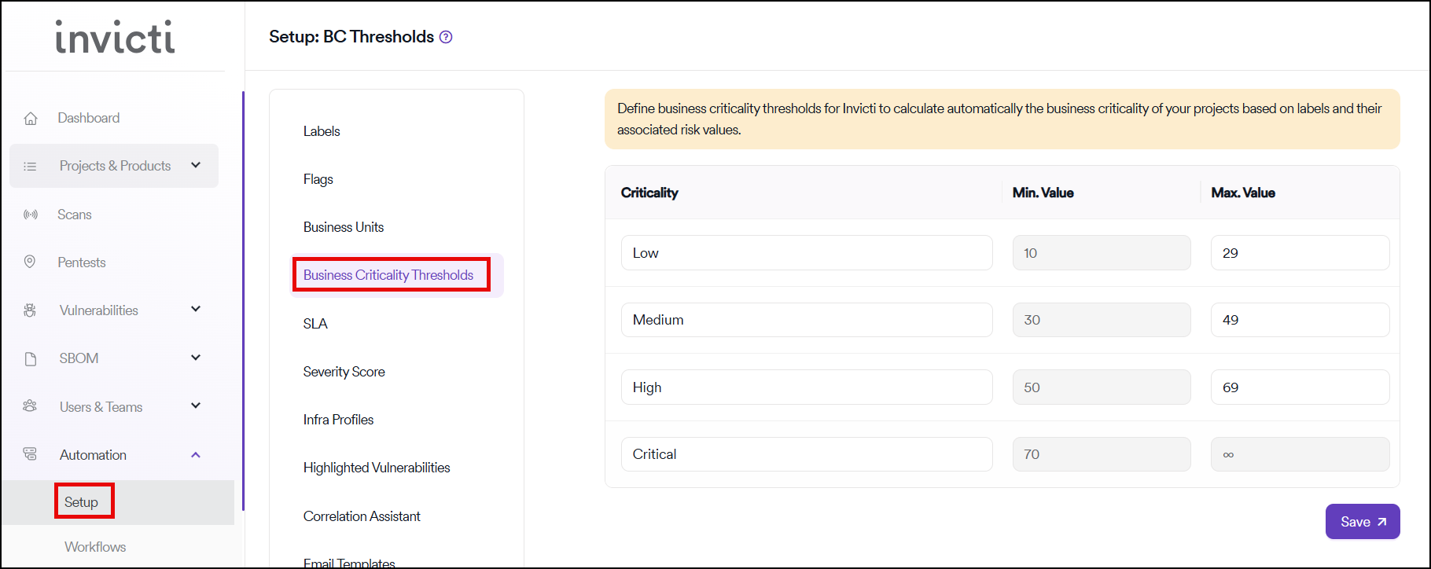The height and width of the screenshot is (569, 1431).
Task: Open the Labels setup section
Action: (322, 131)
